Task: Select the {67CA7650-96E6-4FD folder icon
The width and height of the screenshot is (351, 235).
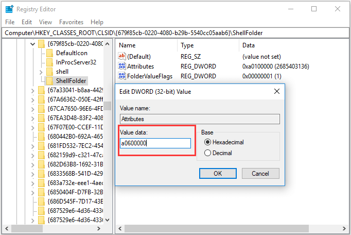Action: click(x=41, y=109)
